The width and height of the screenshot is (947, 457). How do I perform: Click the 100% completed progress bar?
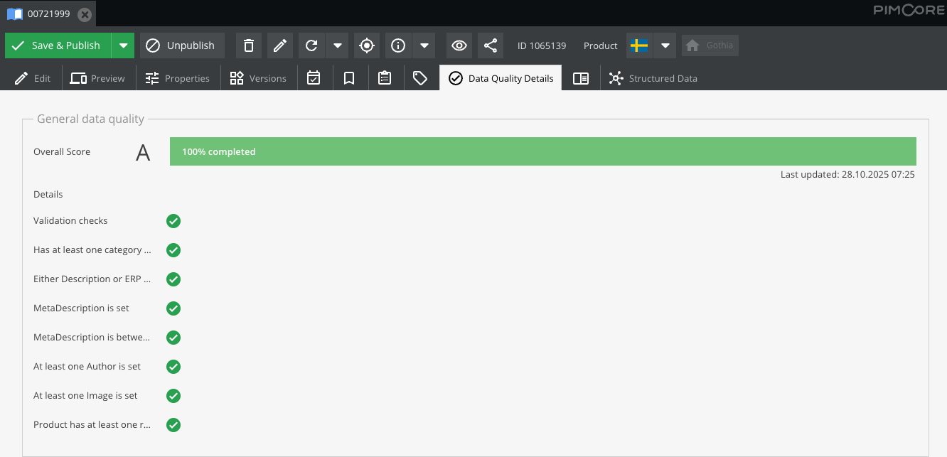(542, 151)
